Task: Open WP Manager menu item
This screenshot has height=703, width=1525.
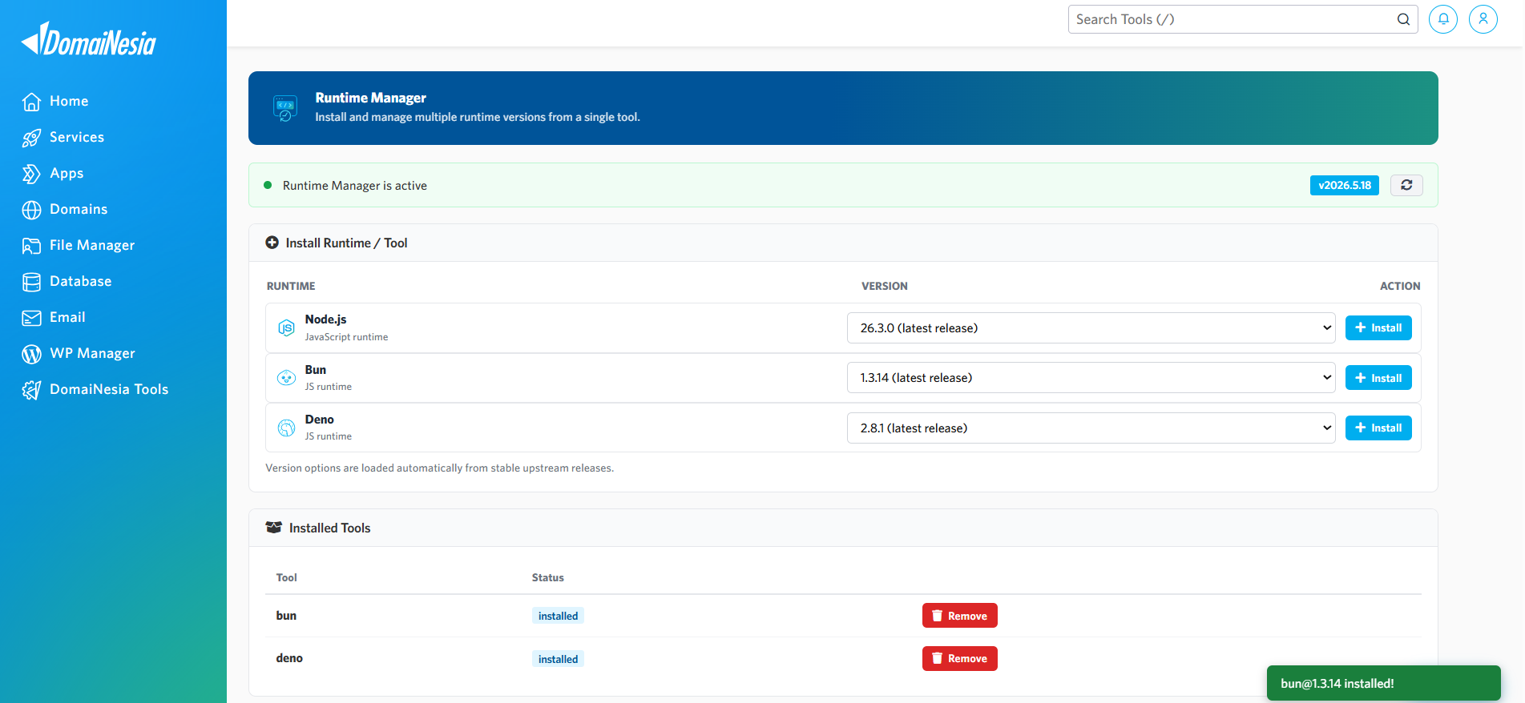Action: (x=92, y=354)
